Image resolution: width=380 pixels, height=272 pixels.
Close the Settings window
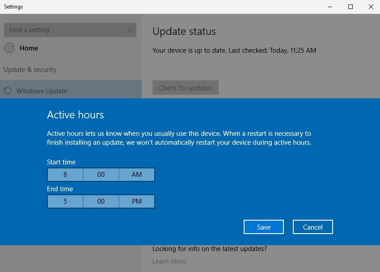tap(371, 7)
